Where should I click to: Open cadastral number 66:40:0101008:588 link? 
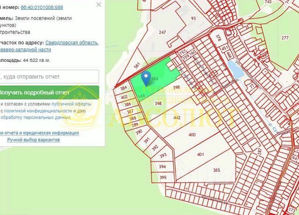point(42,7)
